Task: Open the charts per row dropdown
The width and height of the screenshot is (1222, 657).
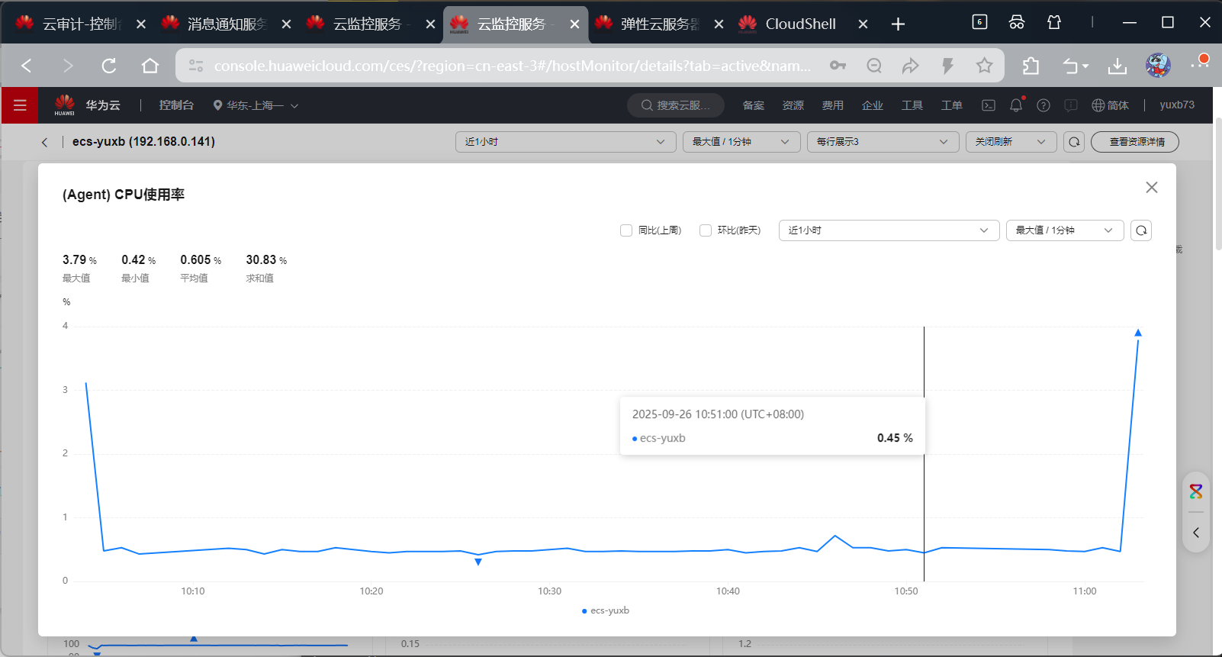Action: [883, 142]
